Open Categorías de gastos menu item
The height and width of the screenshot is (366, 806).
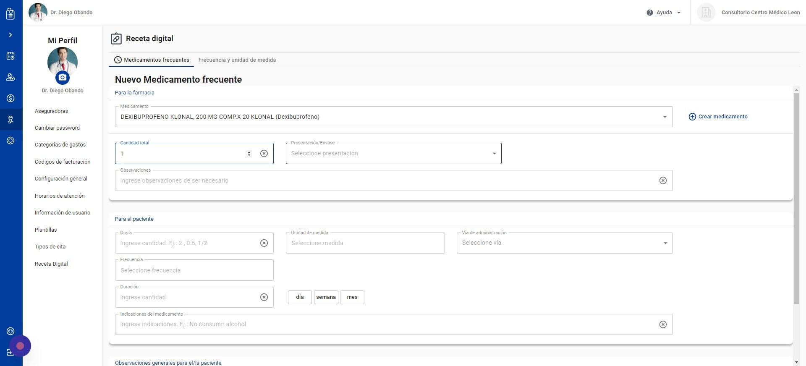[x=60, y=145]
